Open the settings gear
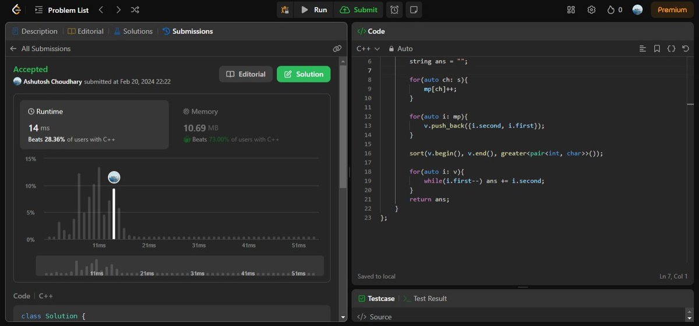 click(591, 10)
